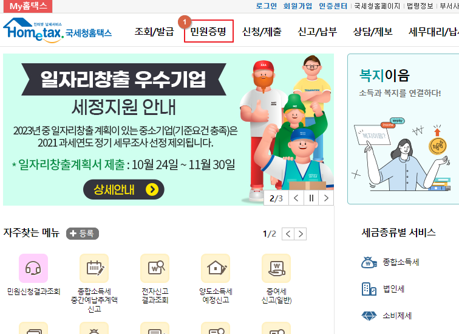Click the 상세안내 button

click(x=123, y=189)
